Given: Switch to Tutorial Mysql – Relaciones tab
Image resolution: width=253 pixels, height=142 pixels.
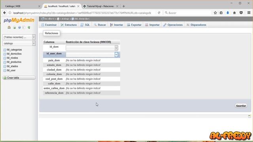Looking at the screenshot, I should (x=101, y=6).
